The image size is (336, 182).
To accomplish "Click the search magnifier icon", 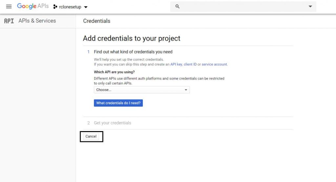I will point(177,7).
